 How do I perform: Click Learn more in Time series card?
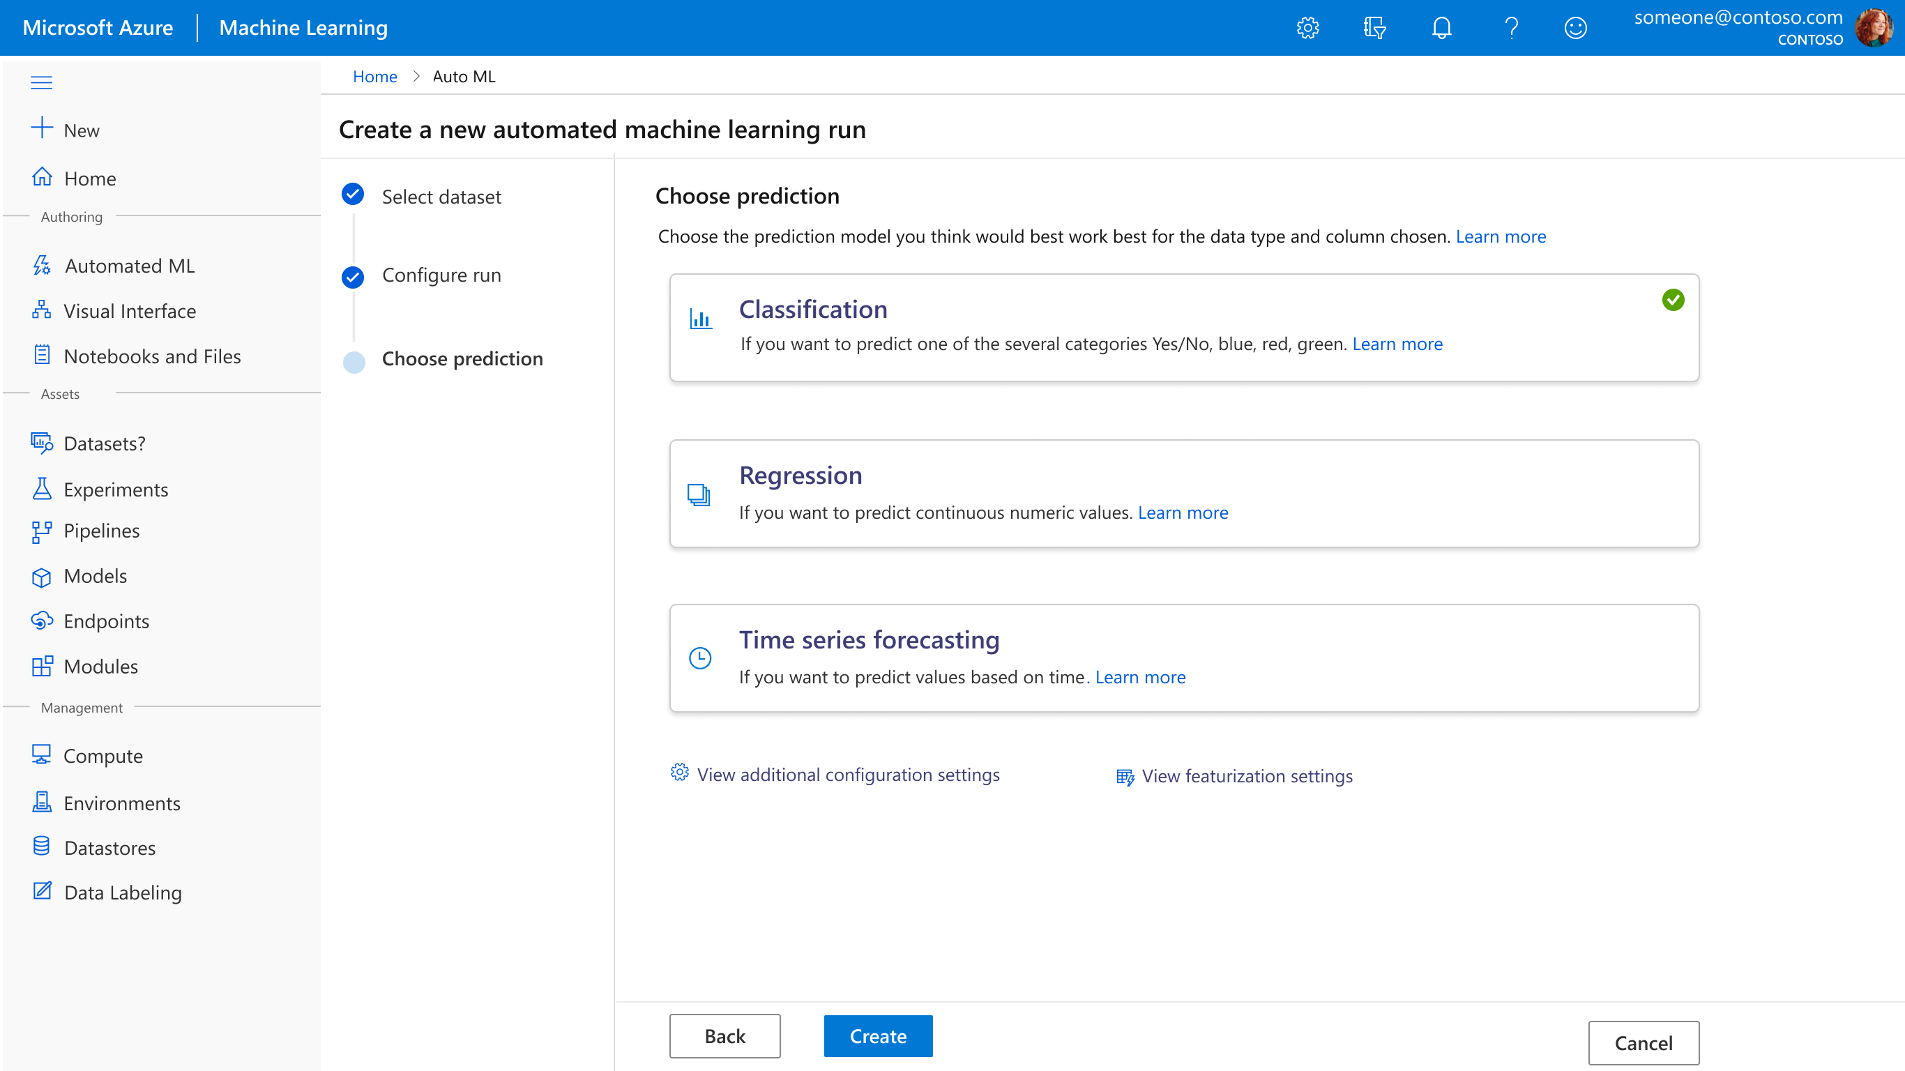coord(1139,677)
